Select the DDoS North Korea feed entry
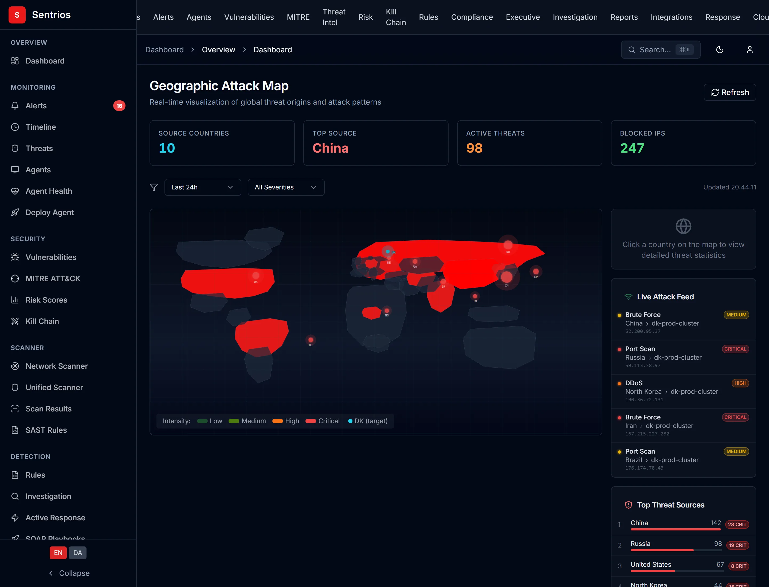This screenshot has width=769, height=587. 683,391
